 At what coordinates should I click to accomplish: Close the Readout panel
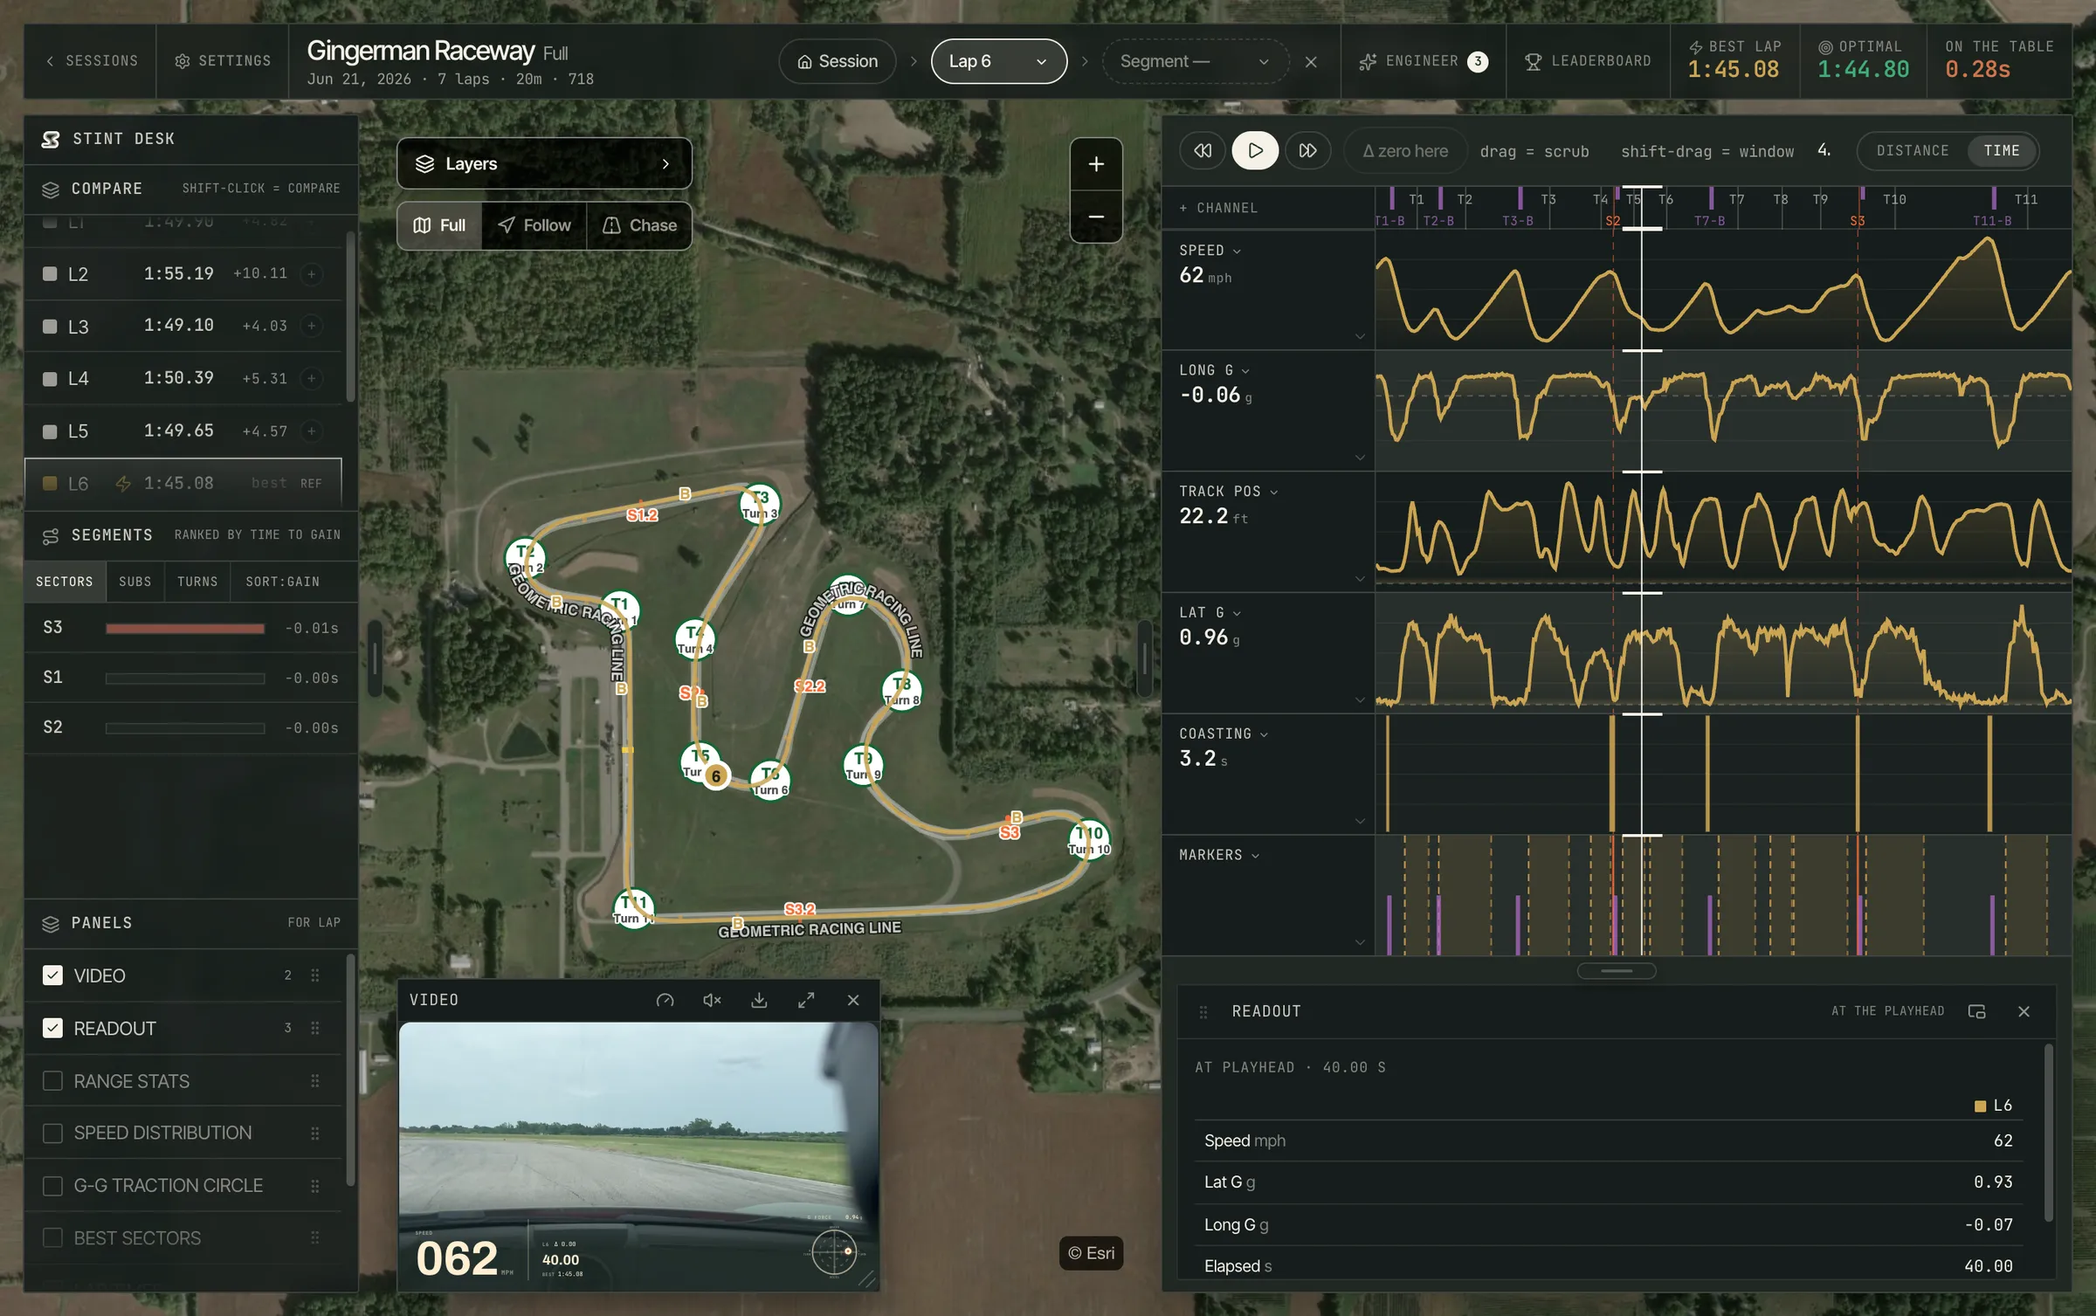[2024, 1011]
